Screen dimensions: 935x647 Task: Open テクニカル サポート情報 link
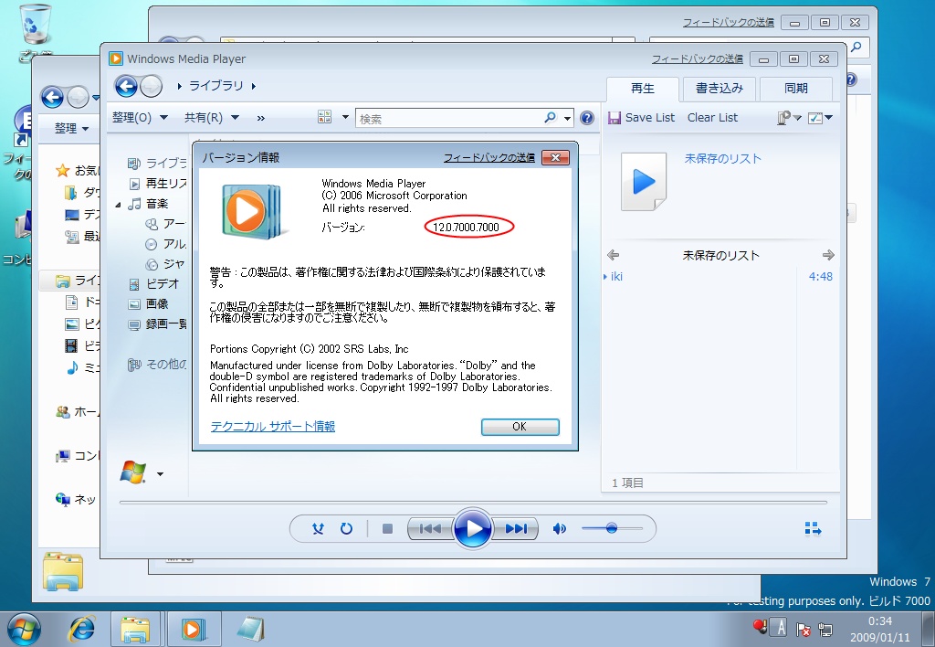point(272,426)
